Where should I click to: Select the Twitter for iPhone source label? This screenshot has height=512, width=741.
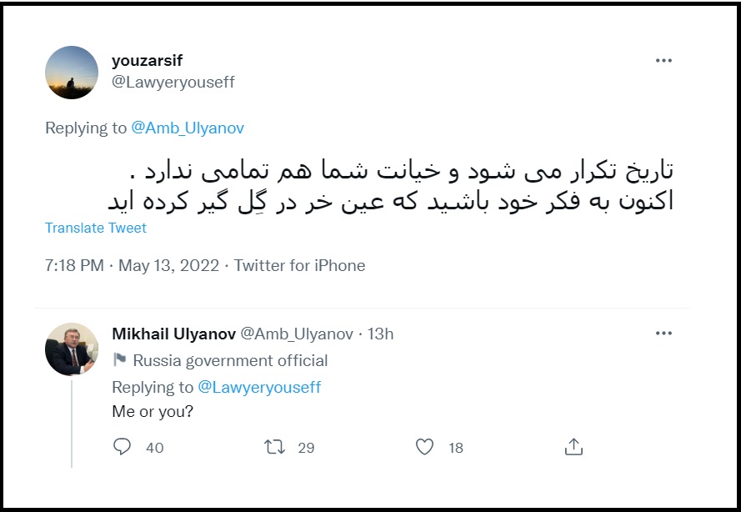click(x=304, y=265)
